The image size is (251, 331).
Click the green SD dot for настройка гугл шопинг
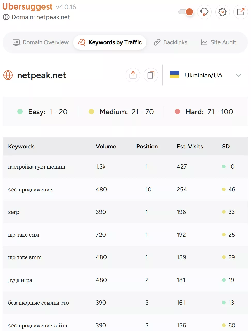coord(223,167)
